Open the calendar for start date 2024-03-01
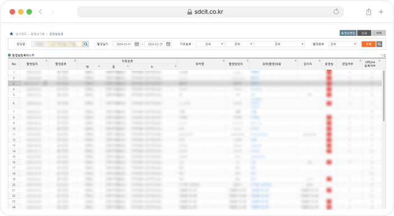This screenshot has height=216, width=394. 137,44
